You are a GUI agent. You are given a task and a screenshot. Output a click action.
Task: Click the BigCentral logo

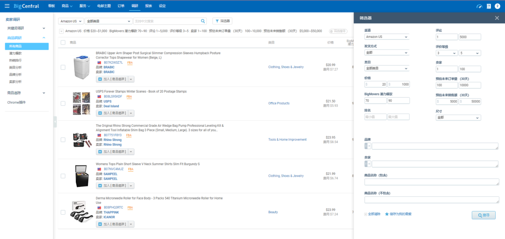[26, 6]
